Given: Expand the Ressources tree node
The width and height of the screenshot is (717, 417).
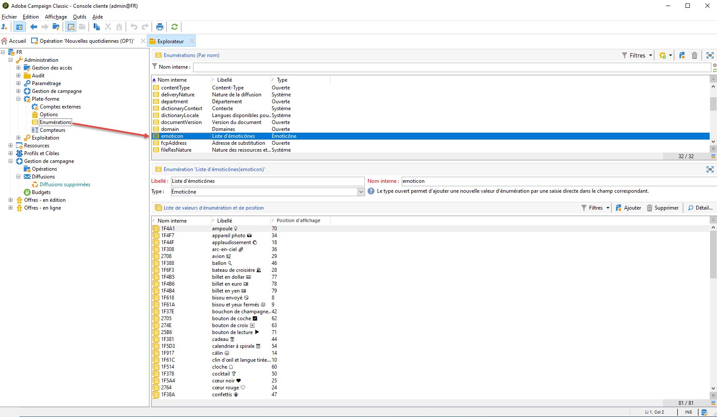Looking at the screenshot, I should (x=11, y=146).
